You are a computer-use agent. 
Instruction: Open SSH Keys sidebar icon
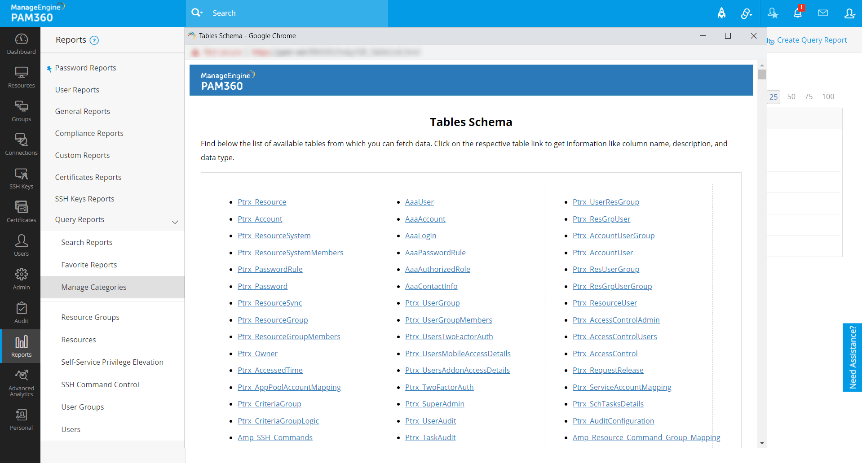pyautogui.click(x=21, y=179)
